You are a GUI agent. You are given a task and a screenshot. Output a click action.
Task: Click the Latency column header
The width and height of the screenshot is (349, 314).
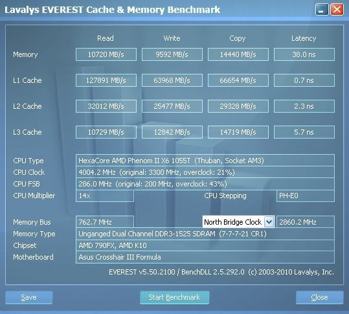coord(304,38)
